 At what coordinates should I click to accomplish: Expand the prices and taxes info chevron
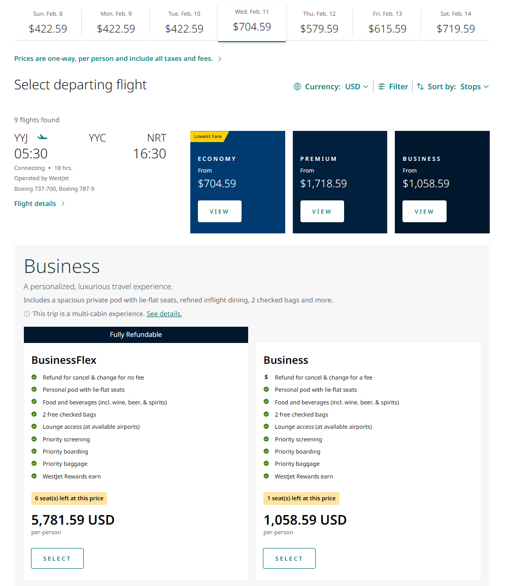coord(220,59)
